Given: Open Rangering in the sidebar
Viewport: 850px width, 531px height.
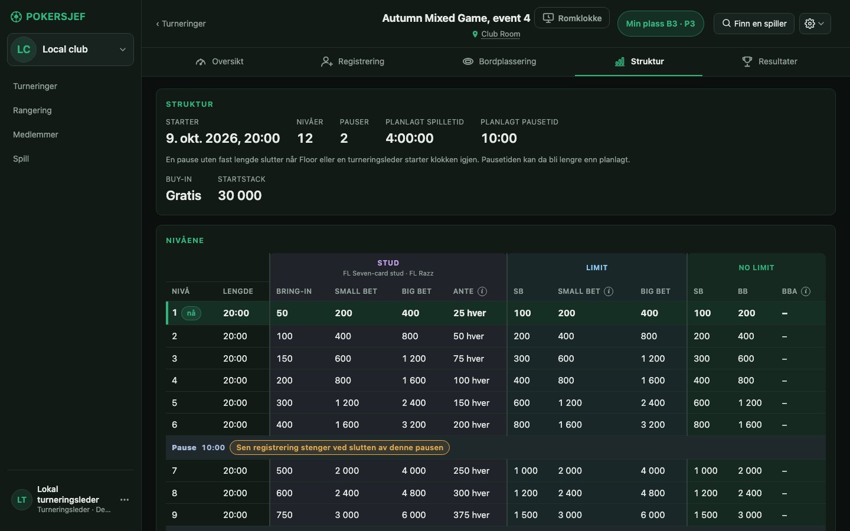Looking at the screenshot, I should tap(32, 110).
